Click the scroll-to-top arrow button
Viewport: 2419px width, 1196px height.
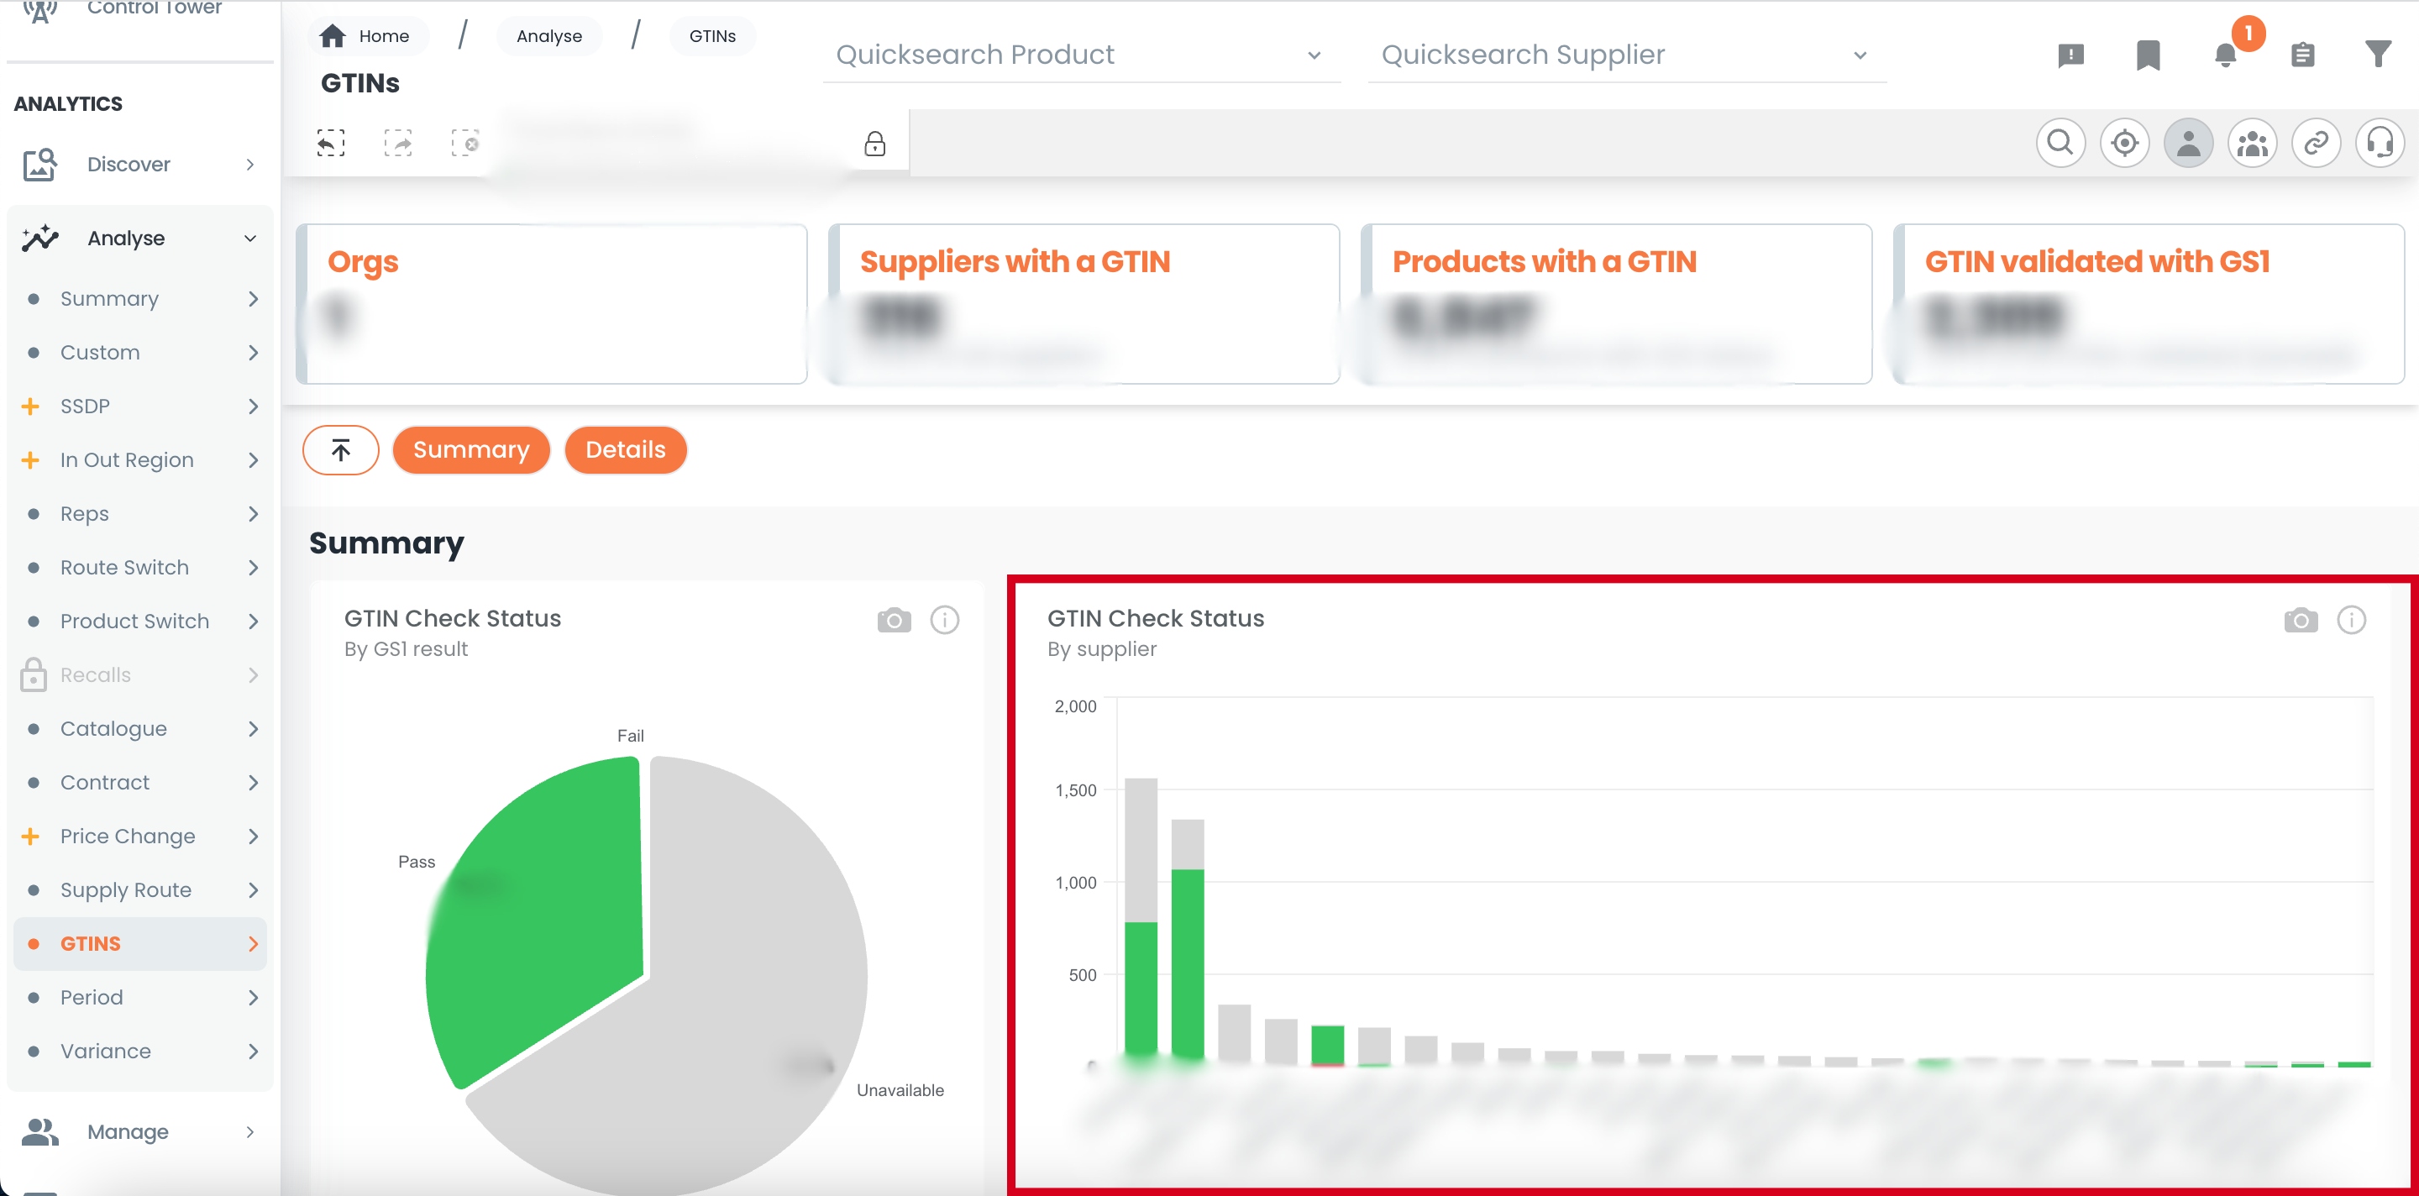click(x=341, y=449)
